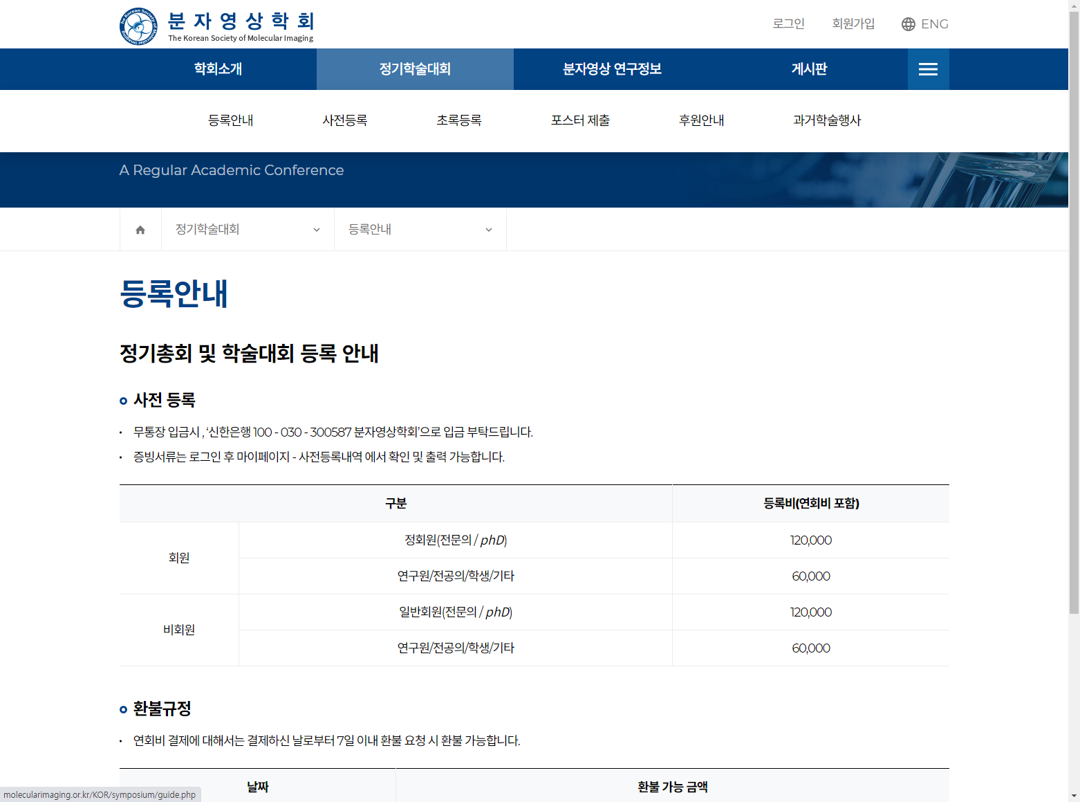Click the 회원가입 link

pos(853,24)
